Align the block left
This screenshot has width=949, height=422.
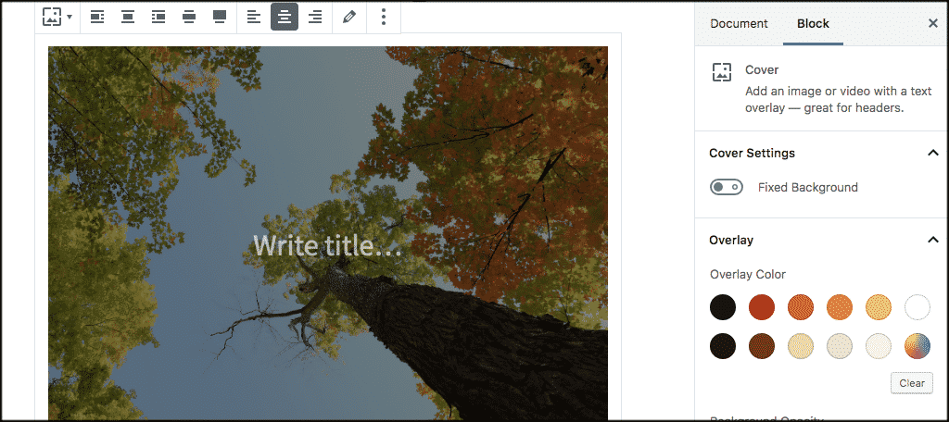(97, 17)
